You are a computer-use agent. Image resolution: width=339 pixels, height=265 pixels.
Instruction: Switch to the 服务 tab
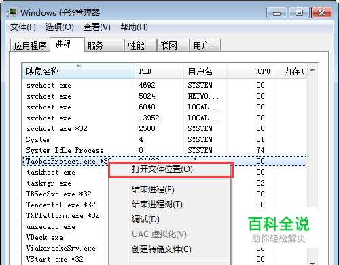point(104,46)
